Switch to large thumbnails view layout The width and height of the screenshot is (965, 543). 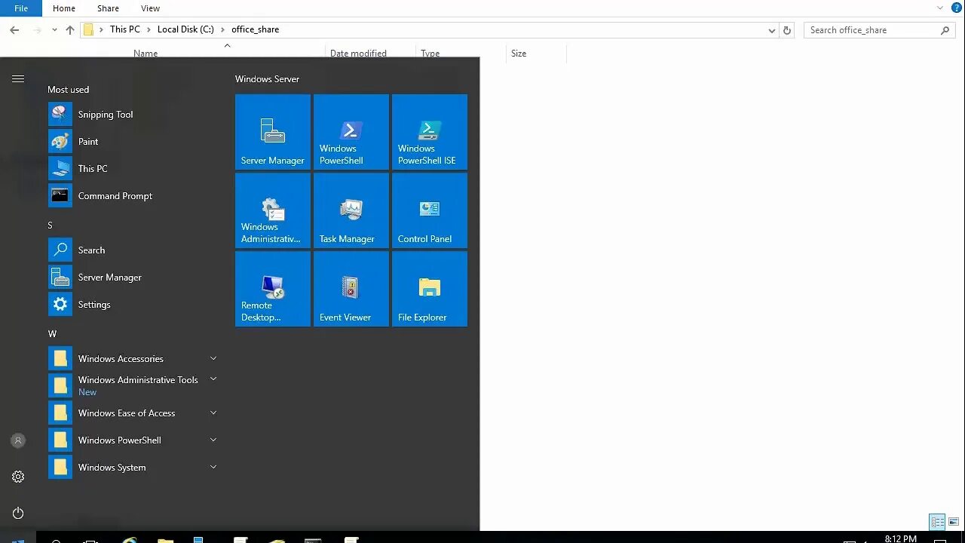point(954,522)
